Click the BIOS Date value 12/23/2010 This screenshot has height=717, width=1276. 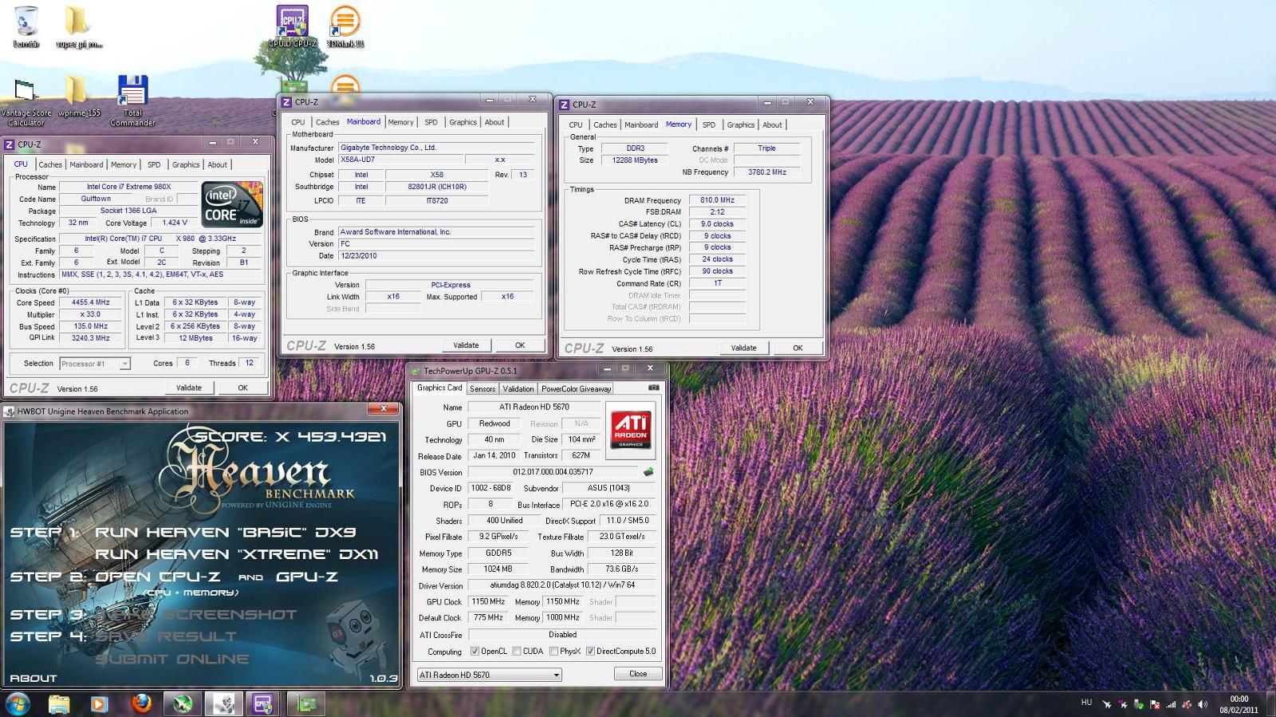pos(436,256)
